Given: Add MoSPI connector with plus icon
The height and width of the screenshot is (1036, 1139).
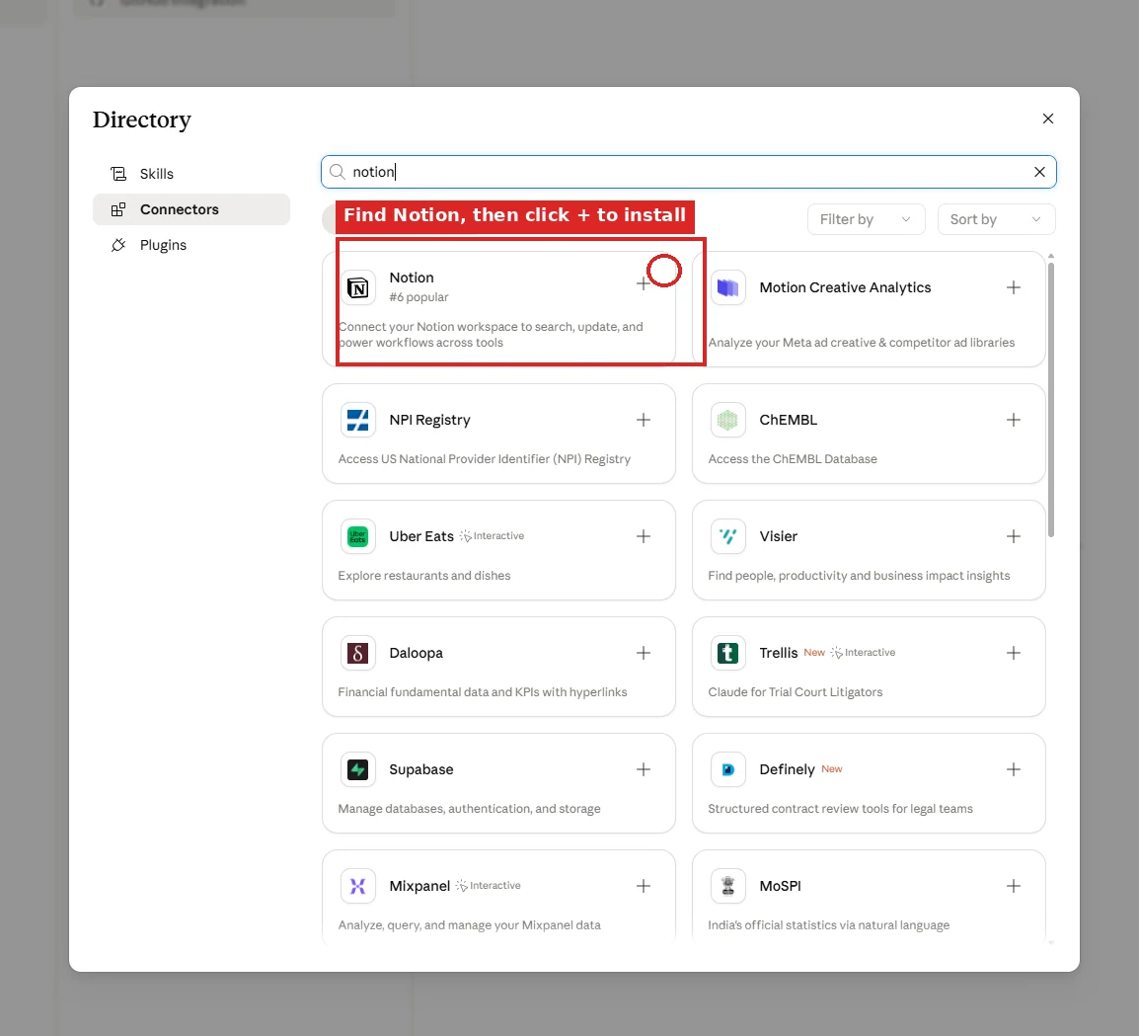Looking at the screenshot, I should pyautogui.click(x=1014, y=886).
